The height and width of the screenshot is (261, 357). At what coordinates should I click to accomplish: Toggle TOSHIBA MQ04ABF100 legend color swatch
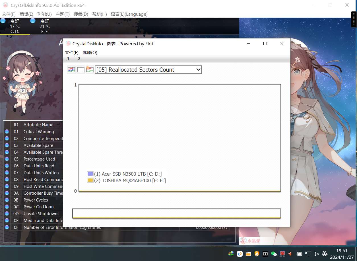click(x=90, y=180)
